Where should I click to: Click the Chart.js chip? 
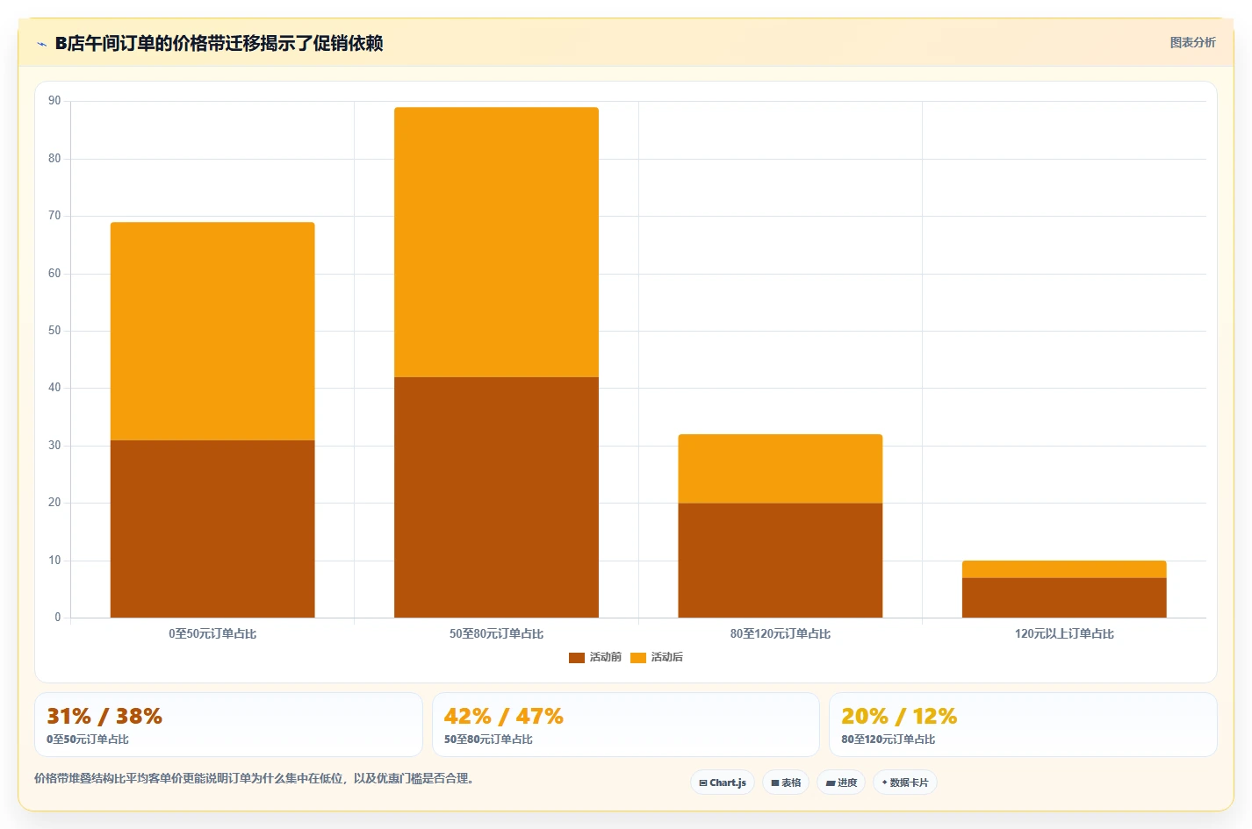tap(723, 783)
